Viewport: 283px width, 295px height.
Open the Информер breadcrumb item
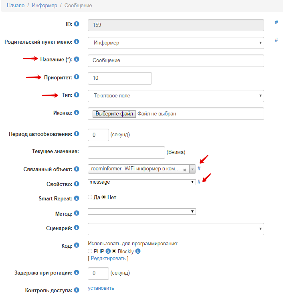[x=44, y=6]
